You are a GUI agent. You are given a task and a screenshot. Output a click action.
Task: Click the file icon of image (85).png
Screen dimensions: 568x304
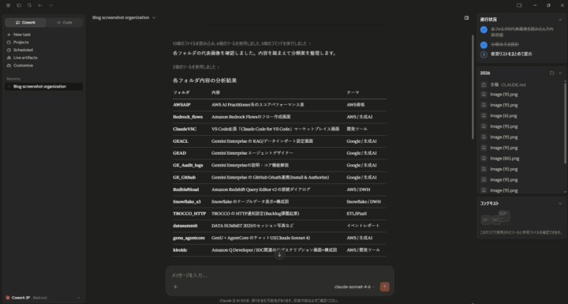(x=484, y=159)
